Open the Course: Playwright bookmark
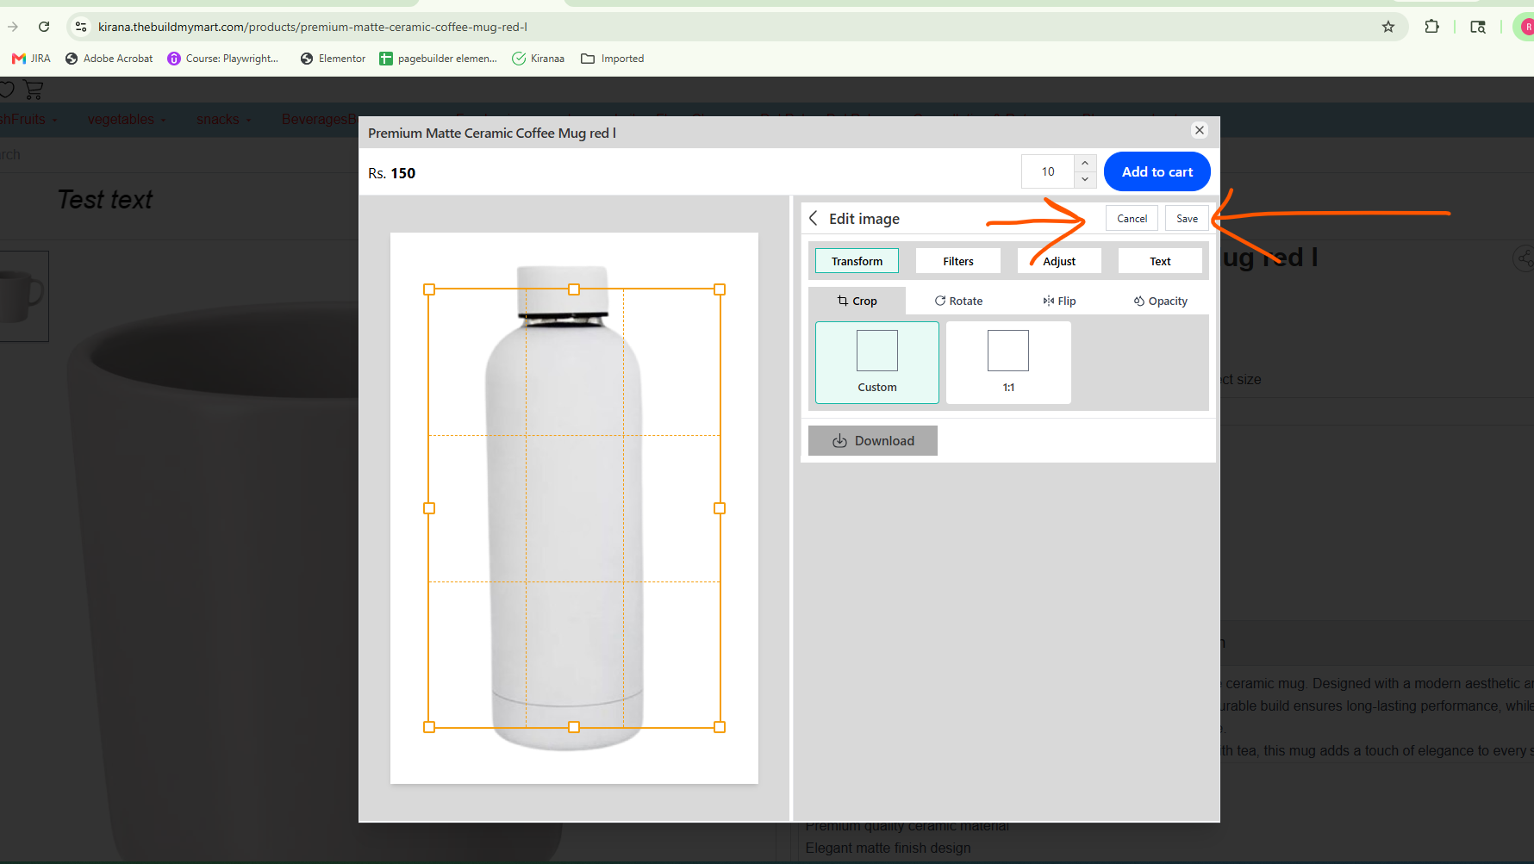The image size is (1534, 864). (x=223, y=59)
